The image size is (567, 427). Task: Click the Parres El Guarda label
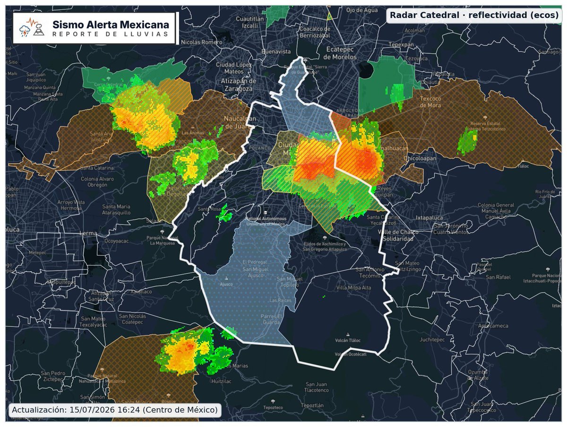click(272, 319)
